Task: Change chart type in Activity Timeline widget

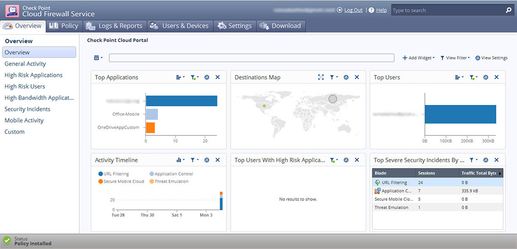Action: click(x=180, y=160)
